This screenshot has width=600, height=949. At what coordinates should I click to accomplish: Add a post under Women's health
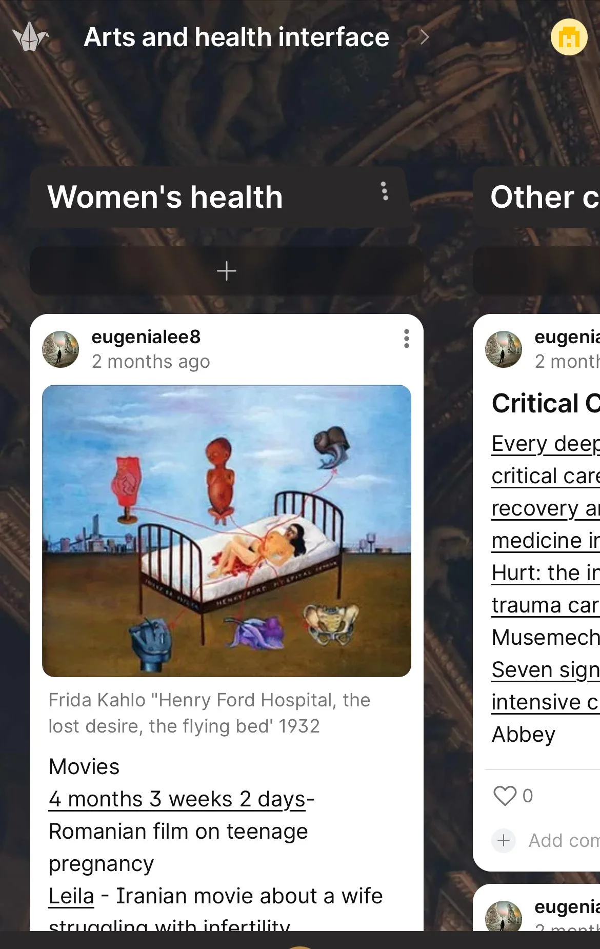pos(227,271)
